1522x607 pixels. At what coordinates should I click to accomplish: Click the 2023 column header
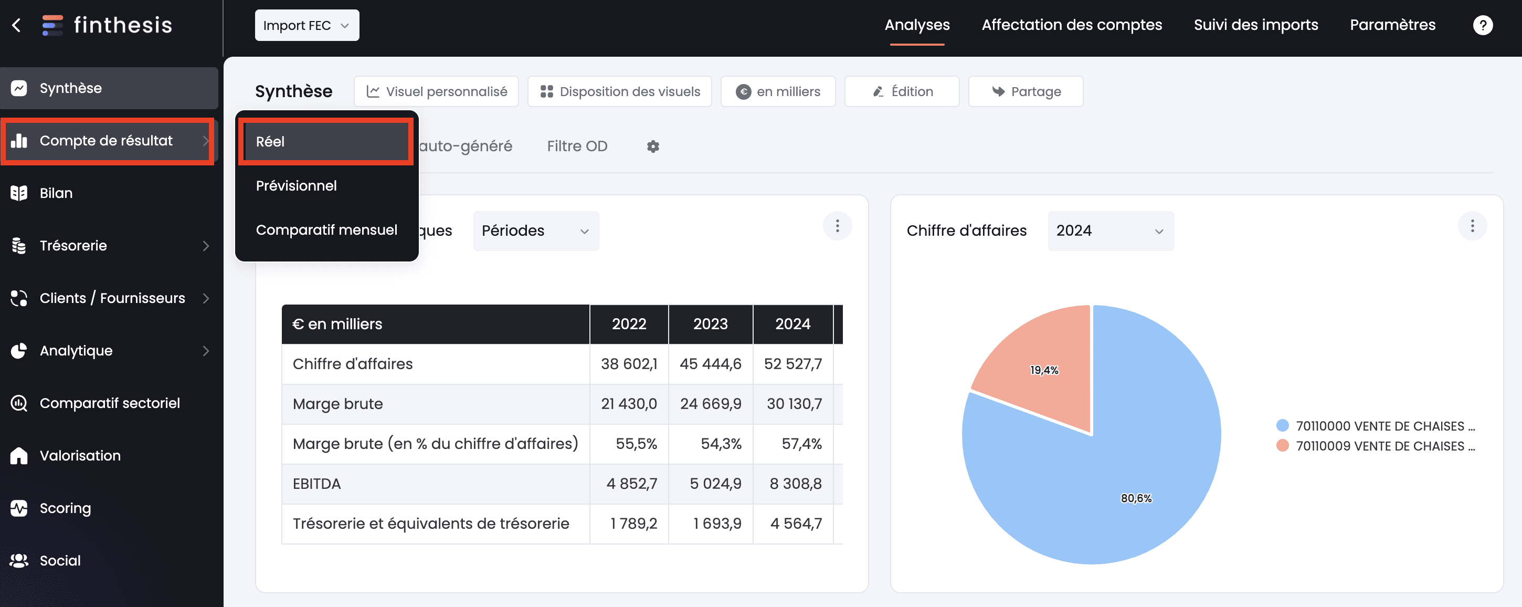(710, 324)
